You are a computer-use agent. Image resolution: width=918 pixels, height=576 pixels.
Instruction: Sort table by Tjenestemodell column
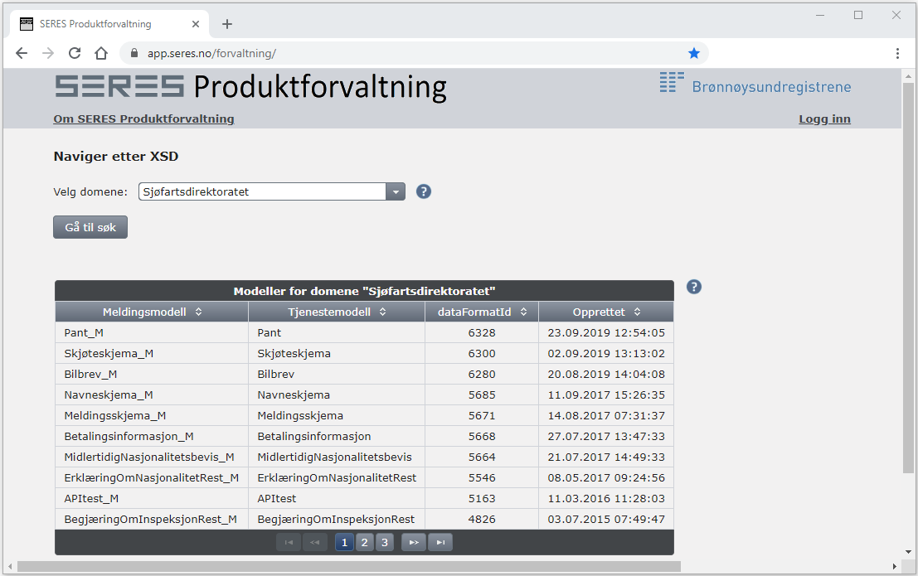pos(337,312)
